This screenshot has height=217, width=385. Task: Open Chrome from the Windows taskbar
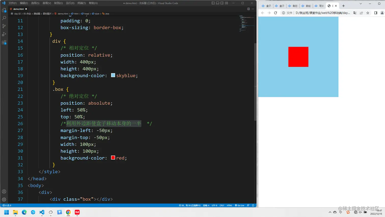tap(68, 212)
